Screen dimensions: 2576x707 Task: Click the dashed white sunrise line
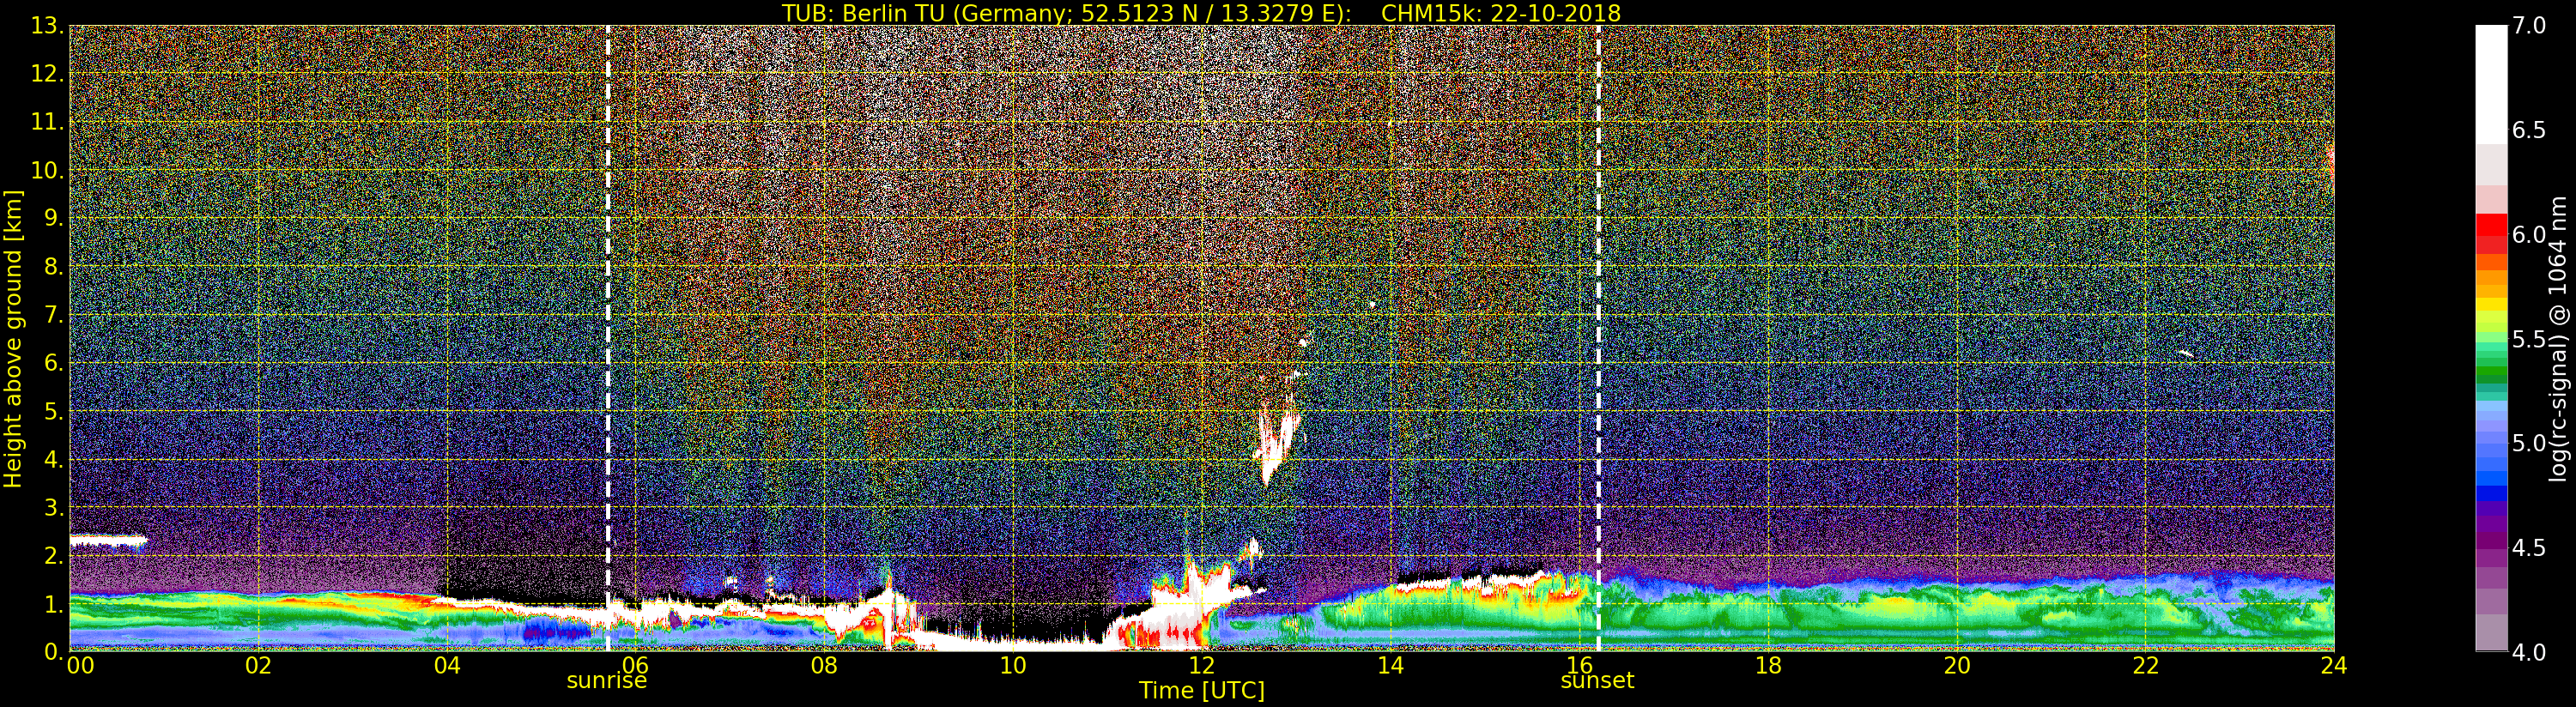608,338
